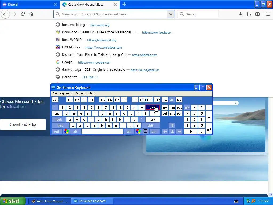Open a new browser tab
This screenshot has width=273, height=205.
(x=124, y=4)
